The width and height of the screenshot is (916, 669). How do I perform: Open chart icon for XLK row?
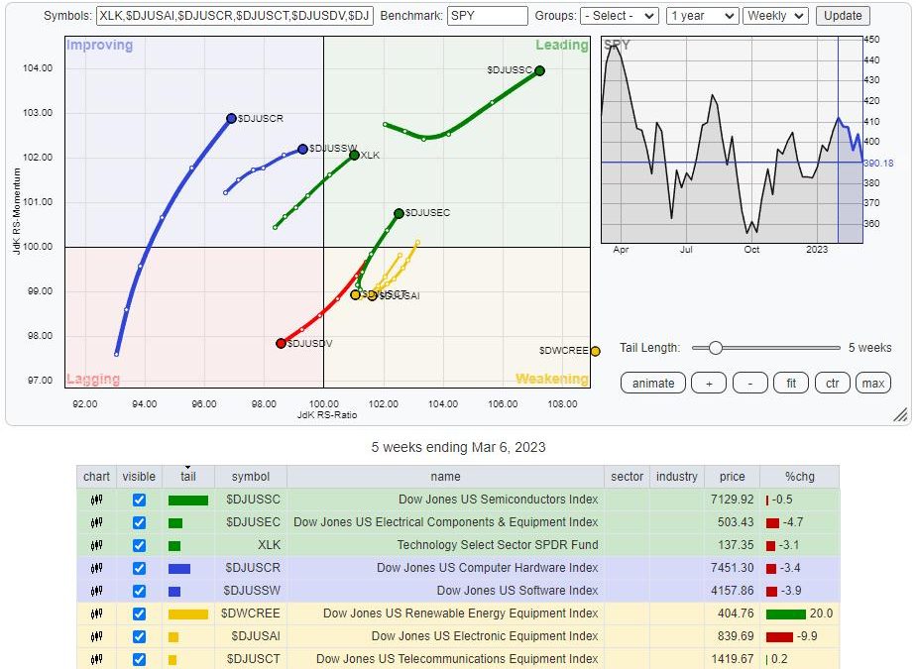click(96, 545)
